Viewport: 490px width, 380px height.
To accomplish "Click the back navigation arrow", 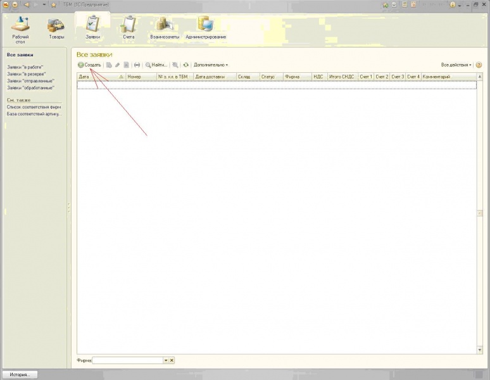I will pos(27,4).
